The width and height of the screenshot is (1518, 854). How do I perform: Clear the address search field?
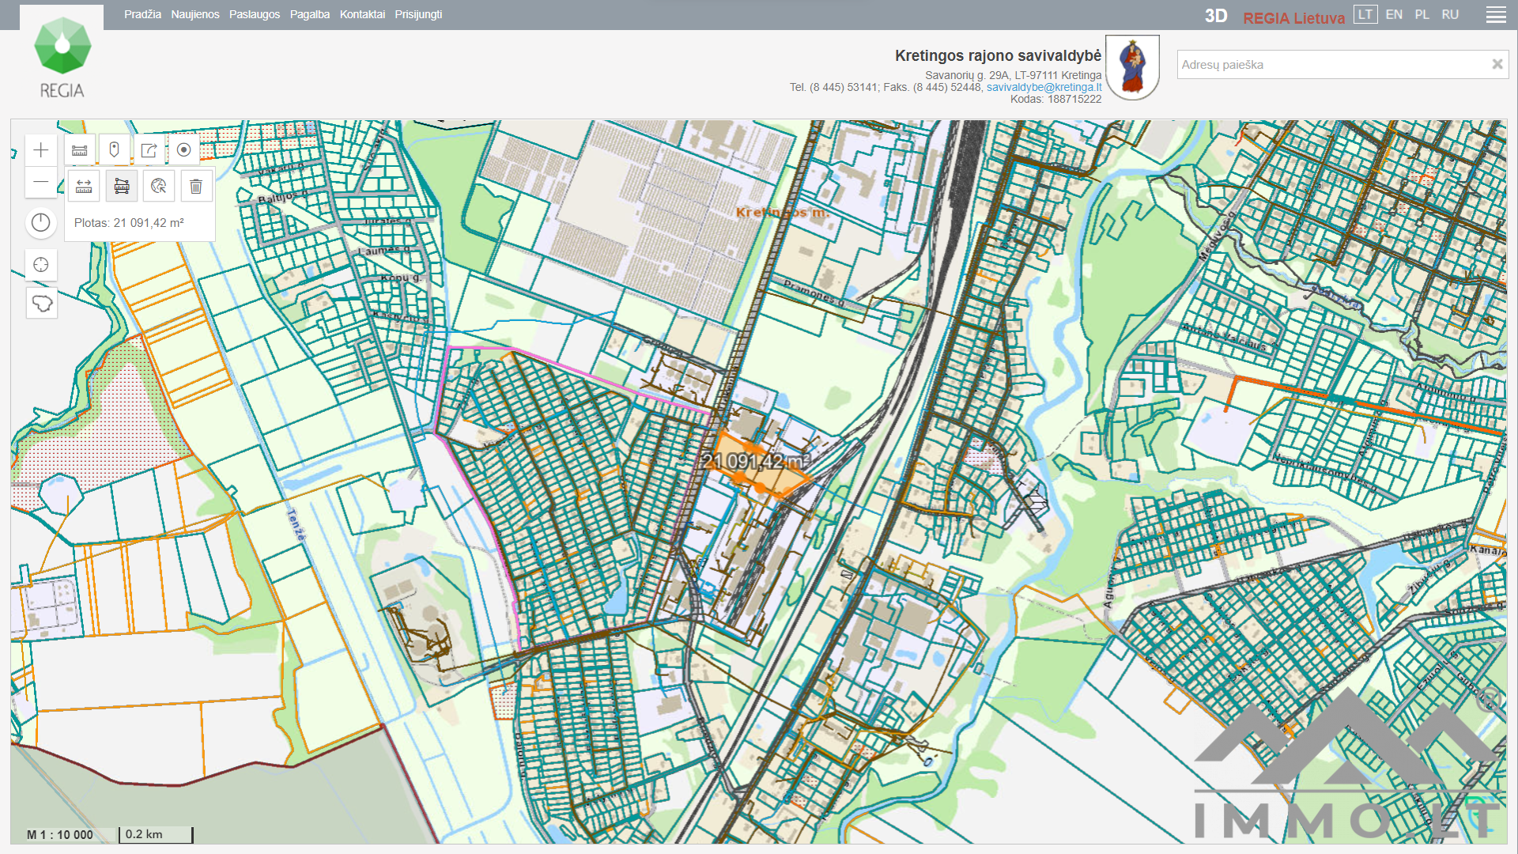(1497, 64)
